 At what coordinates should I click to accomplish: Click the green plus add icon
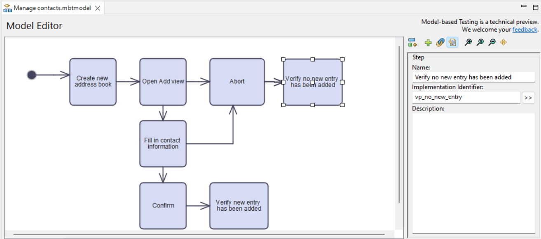pos(428,42)
